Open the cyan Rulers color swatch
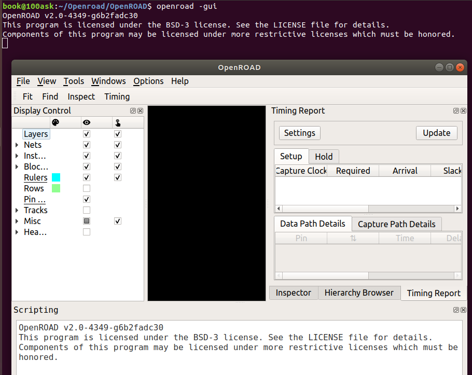This screenshot has height=375, width=472. 56,177
